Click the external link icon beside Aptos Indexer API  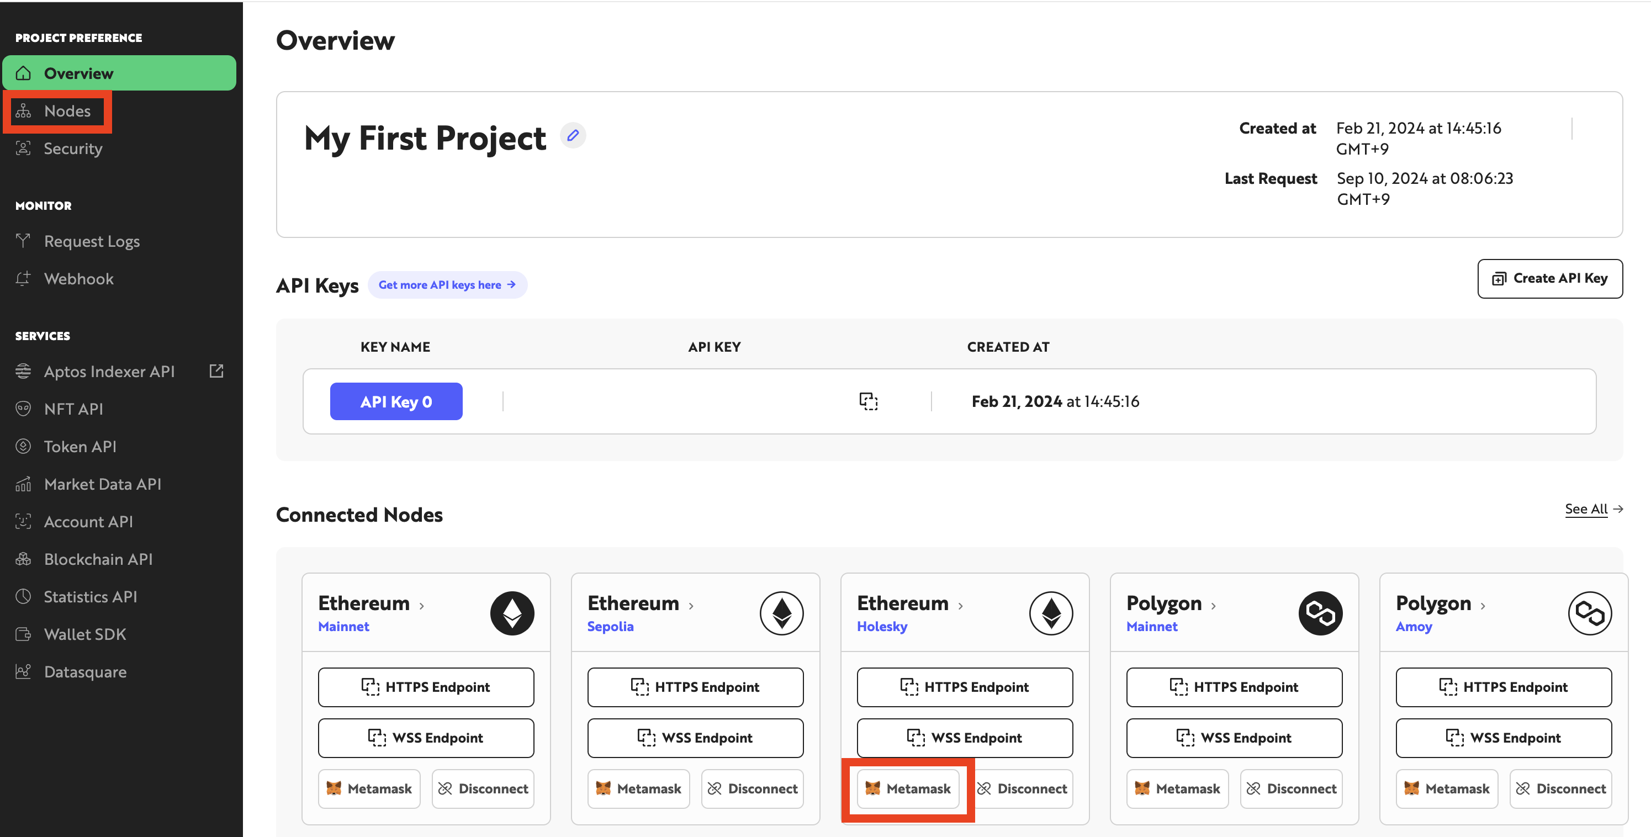pyautogui.click(x=216, y=371)
